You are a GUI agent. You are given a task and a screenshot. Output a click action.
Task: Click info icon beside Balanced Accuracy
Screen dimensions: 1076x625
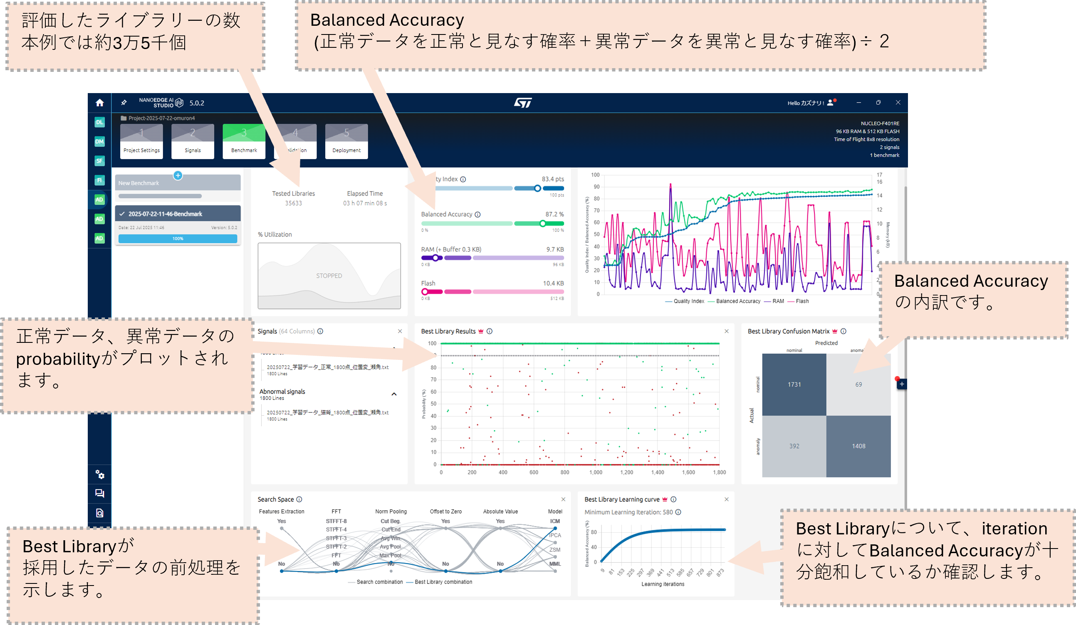pos(478,214)
